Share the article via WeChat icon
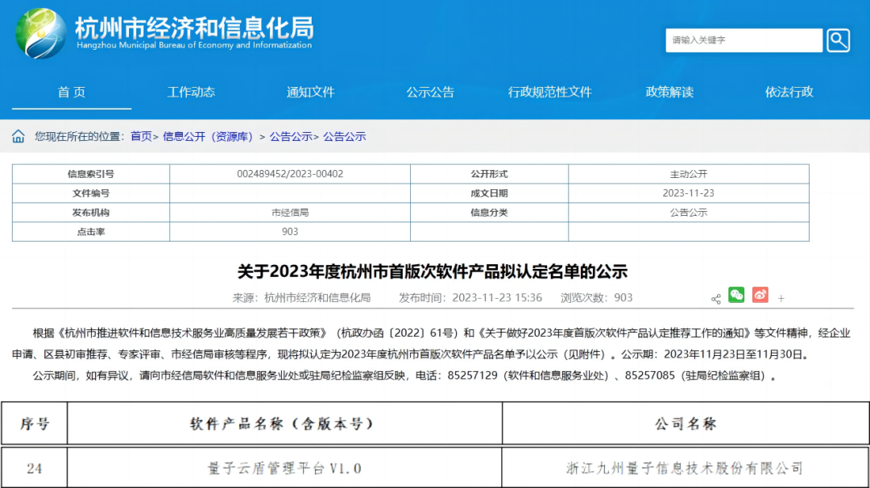Viewport: 870px width, 488px height. (x=736, y=296)
